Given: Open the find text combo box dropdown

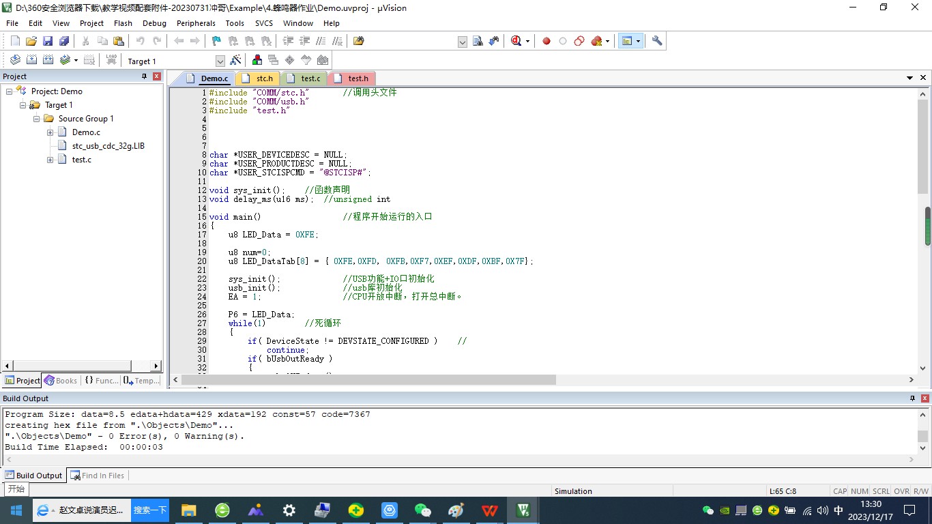Looking at the screenshot, I should coord(463,42).
